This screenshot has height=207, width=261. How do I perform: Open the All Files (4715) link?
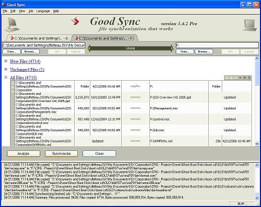[24, 77]
